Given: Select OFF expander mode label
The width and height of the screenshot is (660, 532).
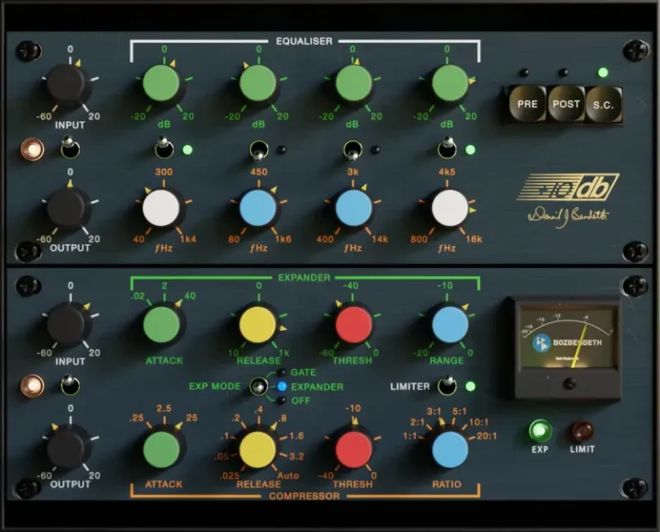Looking at the screenshot, I should [301, 401].
